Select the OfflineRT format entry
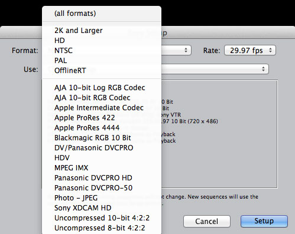Screen dimensions: 295x234 (102, 71)
